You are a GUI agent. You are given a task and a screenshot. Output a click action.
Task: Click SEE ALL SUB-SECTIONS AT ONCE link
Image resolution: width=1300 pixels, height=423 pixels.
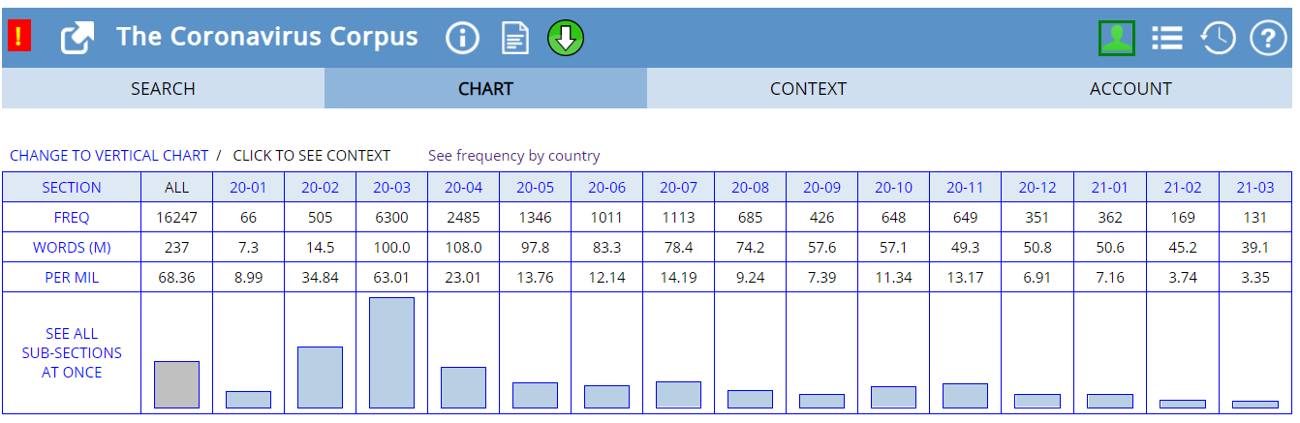tap(72, 352)
